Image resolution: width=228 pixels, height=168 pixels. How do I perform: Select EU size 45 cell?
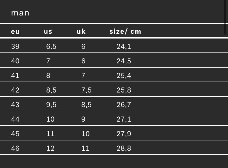(x=15, y=134)
